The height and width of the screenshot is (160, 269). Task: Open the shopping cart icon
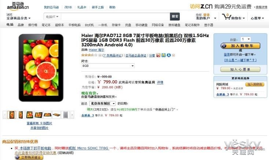226,17
